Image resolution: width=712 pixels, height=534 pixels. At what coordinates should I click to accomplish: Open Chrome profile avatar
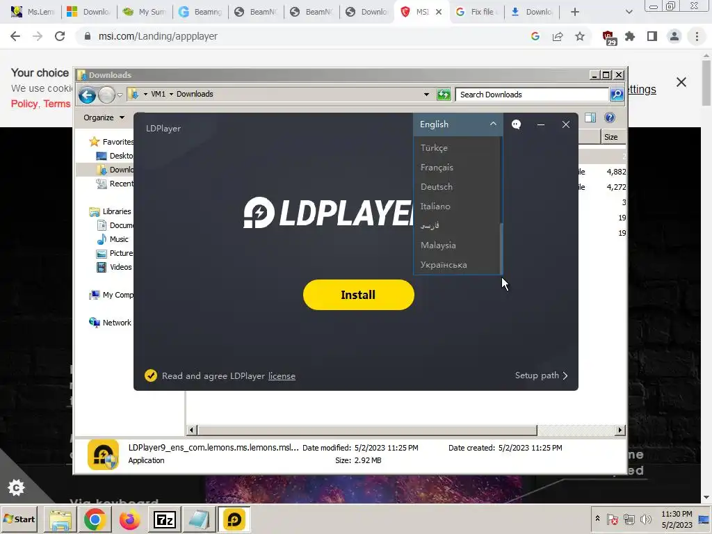pos(674,36)
